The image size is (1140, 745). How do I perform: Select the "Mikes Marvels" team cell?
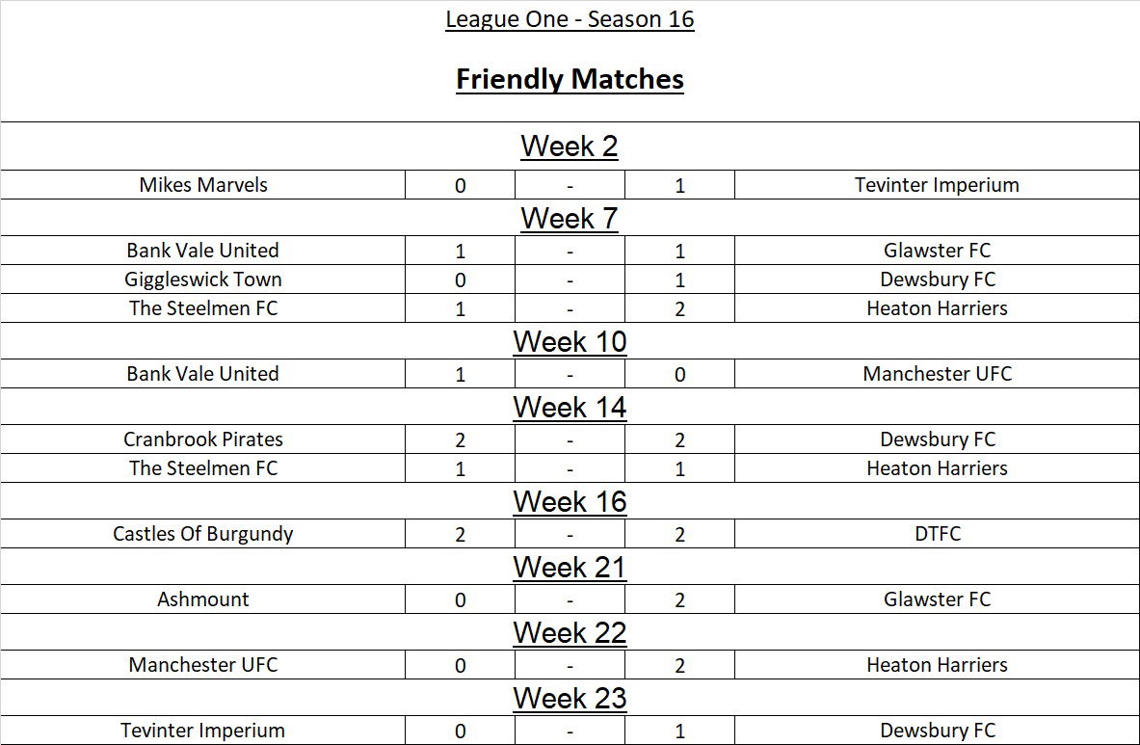pyautogui.click(x=203, y=185)
